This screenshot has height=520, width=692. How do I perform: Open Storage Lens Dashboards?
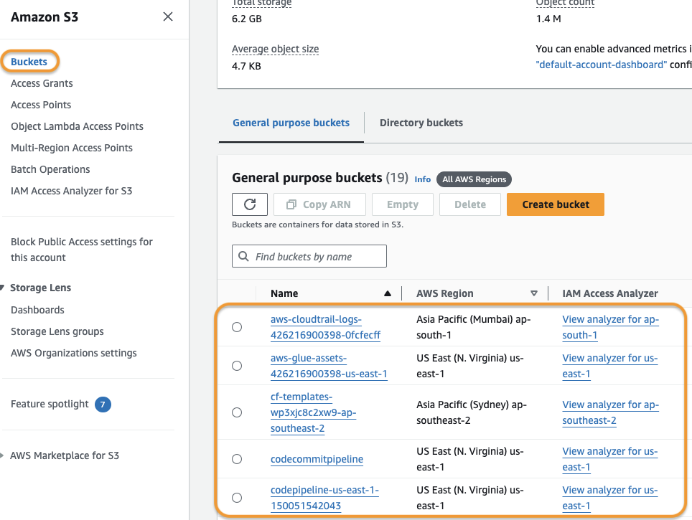click(x=37, y=310)
